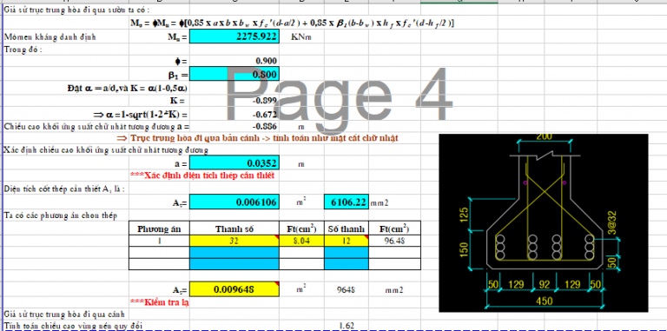Select the cell with -0.886

(x=264, y=126)
